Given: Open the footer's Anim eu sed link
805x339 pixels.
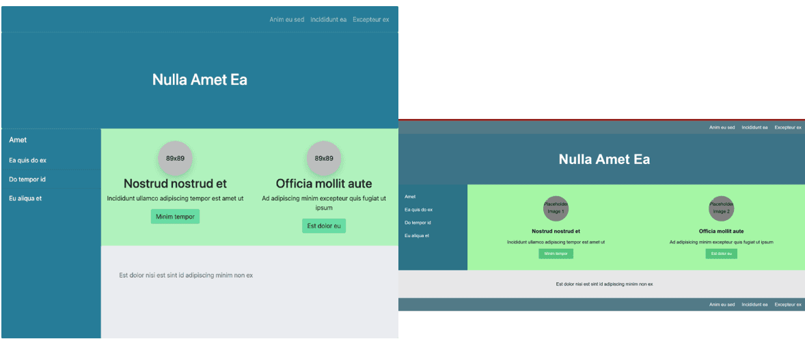Looking at the screenshot, I should coord(722,305).
